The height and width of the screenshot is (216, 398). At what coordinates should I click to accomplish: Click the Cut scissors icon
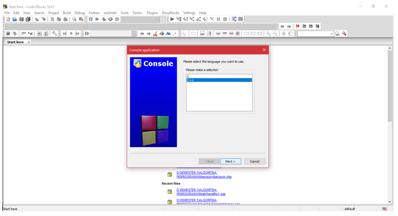(52, 19)
